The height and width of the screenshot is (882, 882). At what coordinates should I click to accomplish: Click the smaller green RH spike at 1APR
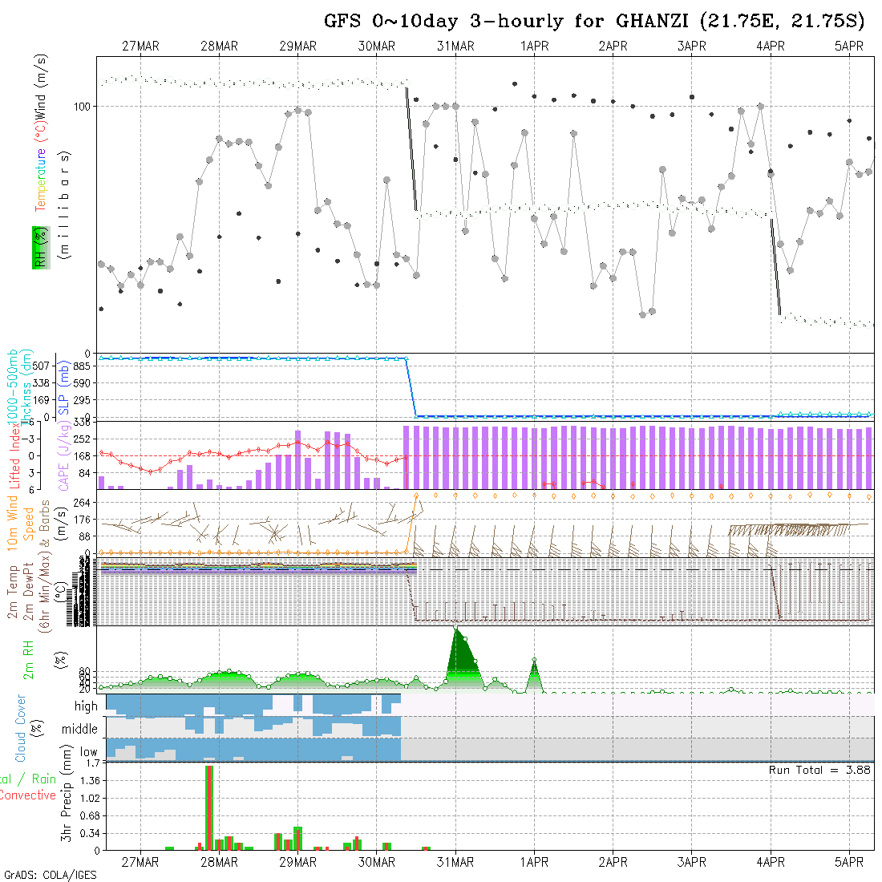[x=535, y=675]
